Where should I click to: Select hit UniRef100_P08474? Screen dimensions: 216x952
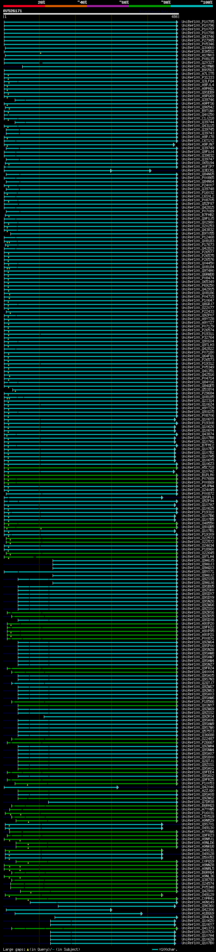[x=197, y=278]
